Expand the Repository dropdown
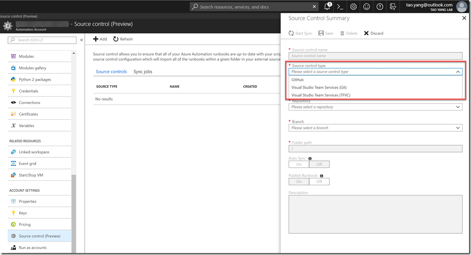Image resolution: width=471 pixels, height=255 pixels. point(375,107)
